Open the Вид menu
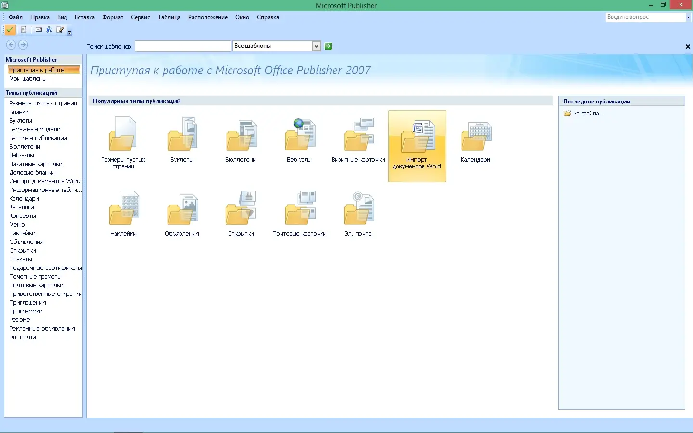This screenshot has width=693, height=433. (x=62, y=17)
